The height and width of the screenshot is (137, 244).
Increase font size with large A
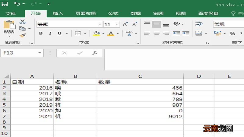tap(125, 24)
